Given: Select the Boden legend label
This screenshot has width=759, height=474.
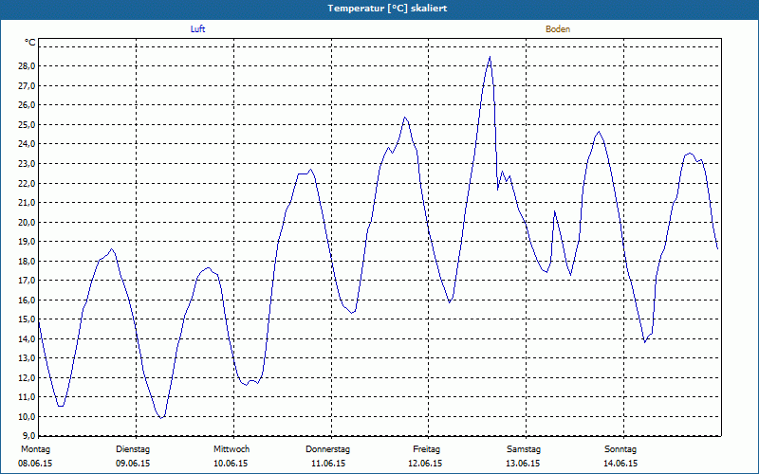Looking at the screenshot, I should point(557,29).
